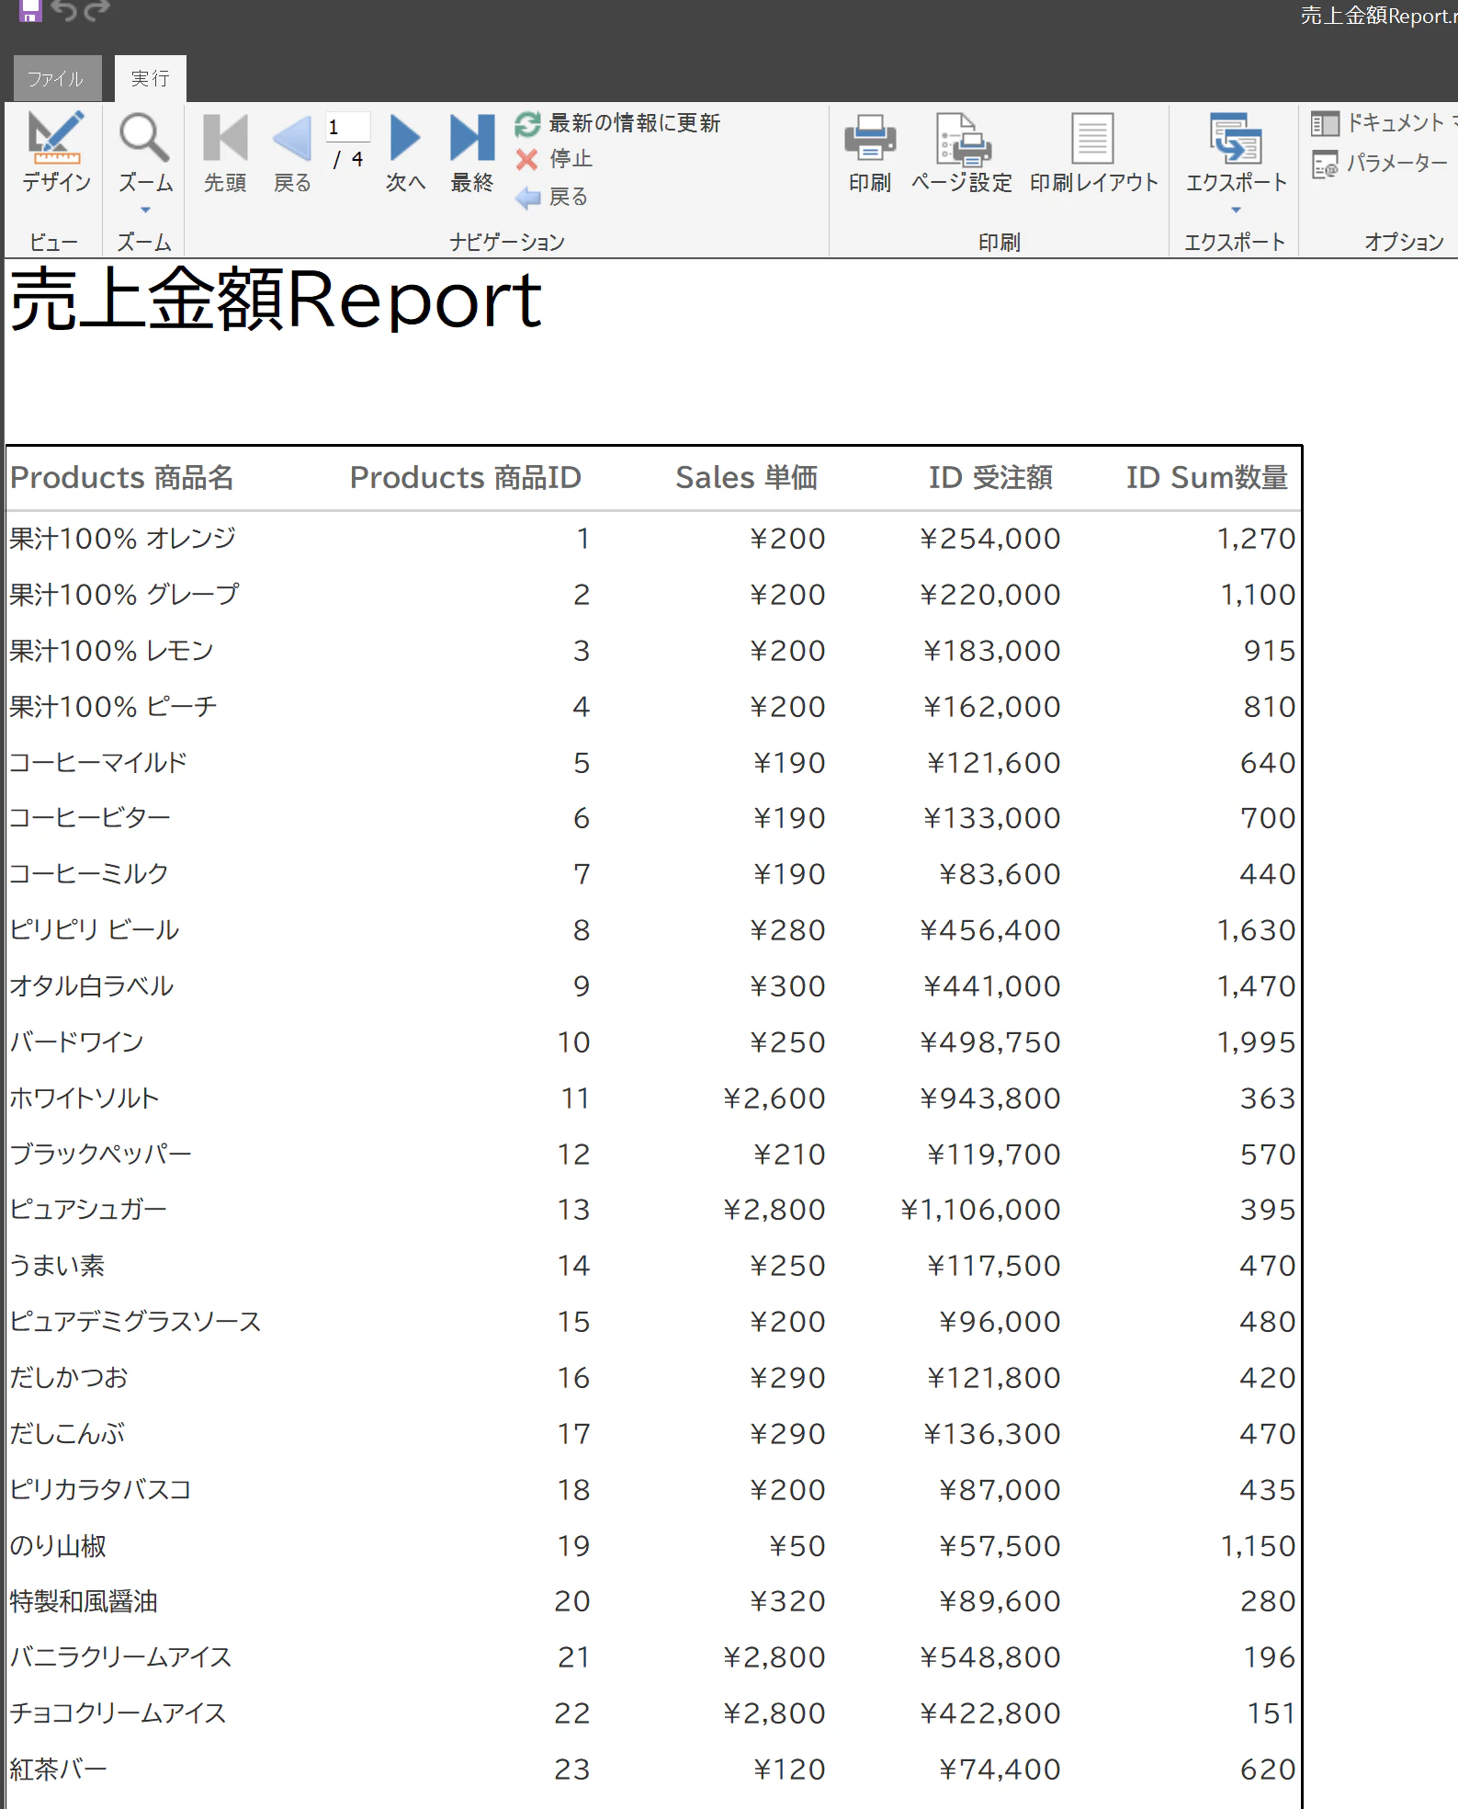
Task: Click the 果汁100% オレンジ row name
Action: [123, 539]
